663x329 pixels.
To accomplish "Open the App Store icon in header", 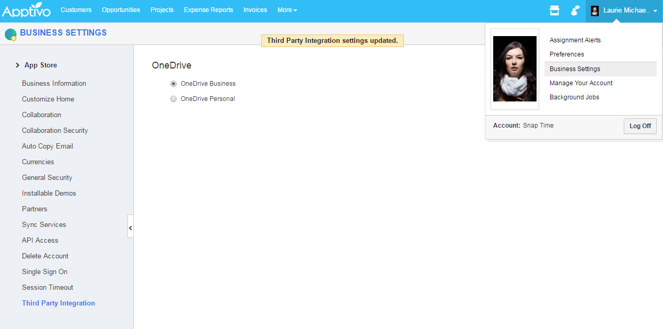I will 554,10.
